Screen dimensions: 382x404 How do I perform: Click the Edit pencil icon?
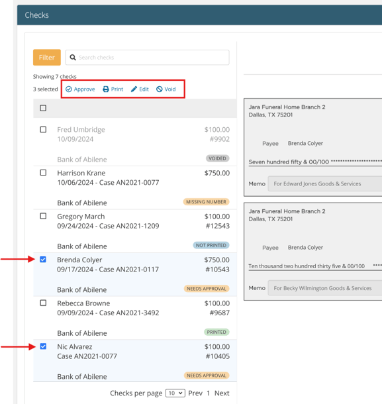point(134,89)
